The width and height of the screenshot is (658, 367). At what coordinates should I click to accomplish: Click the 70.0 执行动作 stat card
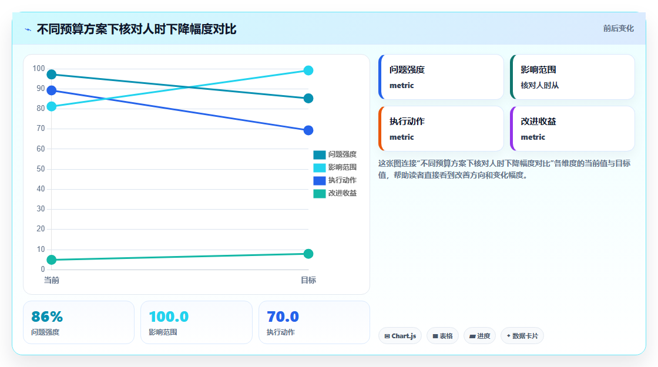tap(314, 322)
